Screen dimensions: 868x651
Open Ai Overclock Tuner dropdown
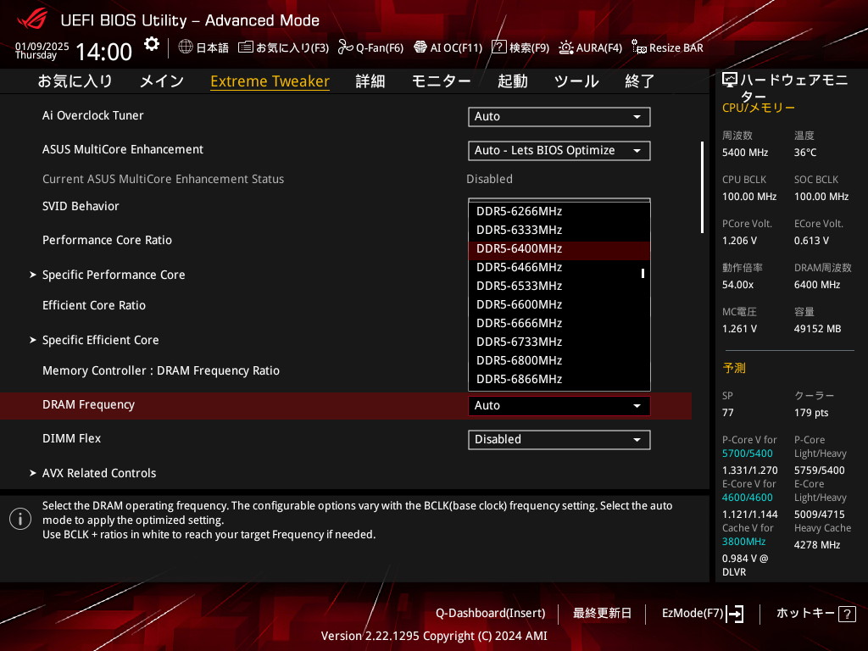[x=559, y=116]
